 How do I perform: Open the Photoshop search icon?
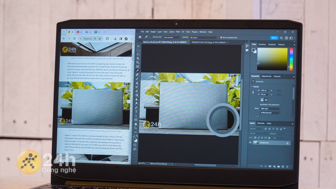[281, 38]
